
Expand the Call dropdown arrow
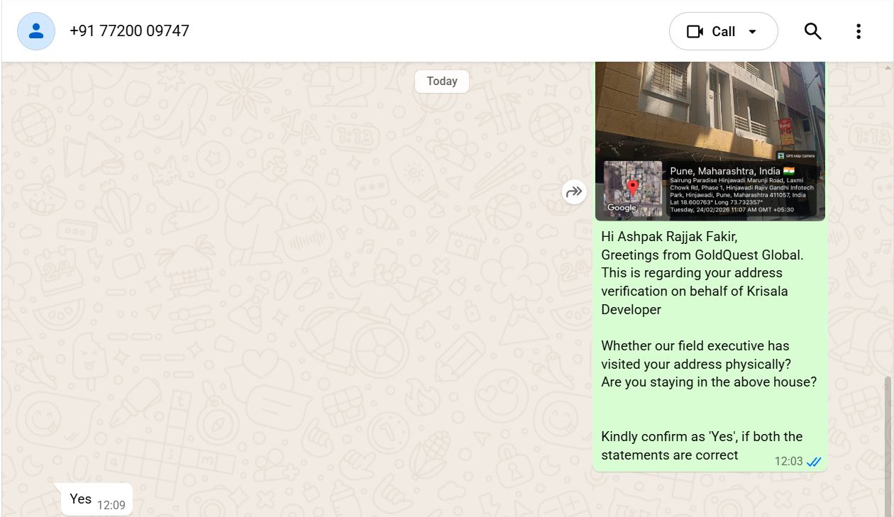coord(753,32)
